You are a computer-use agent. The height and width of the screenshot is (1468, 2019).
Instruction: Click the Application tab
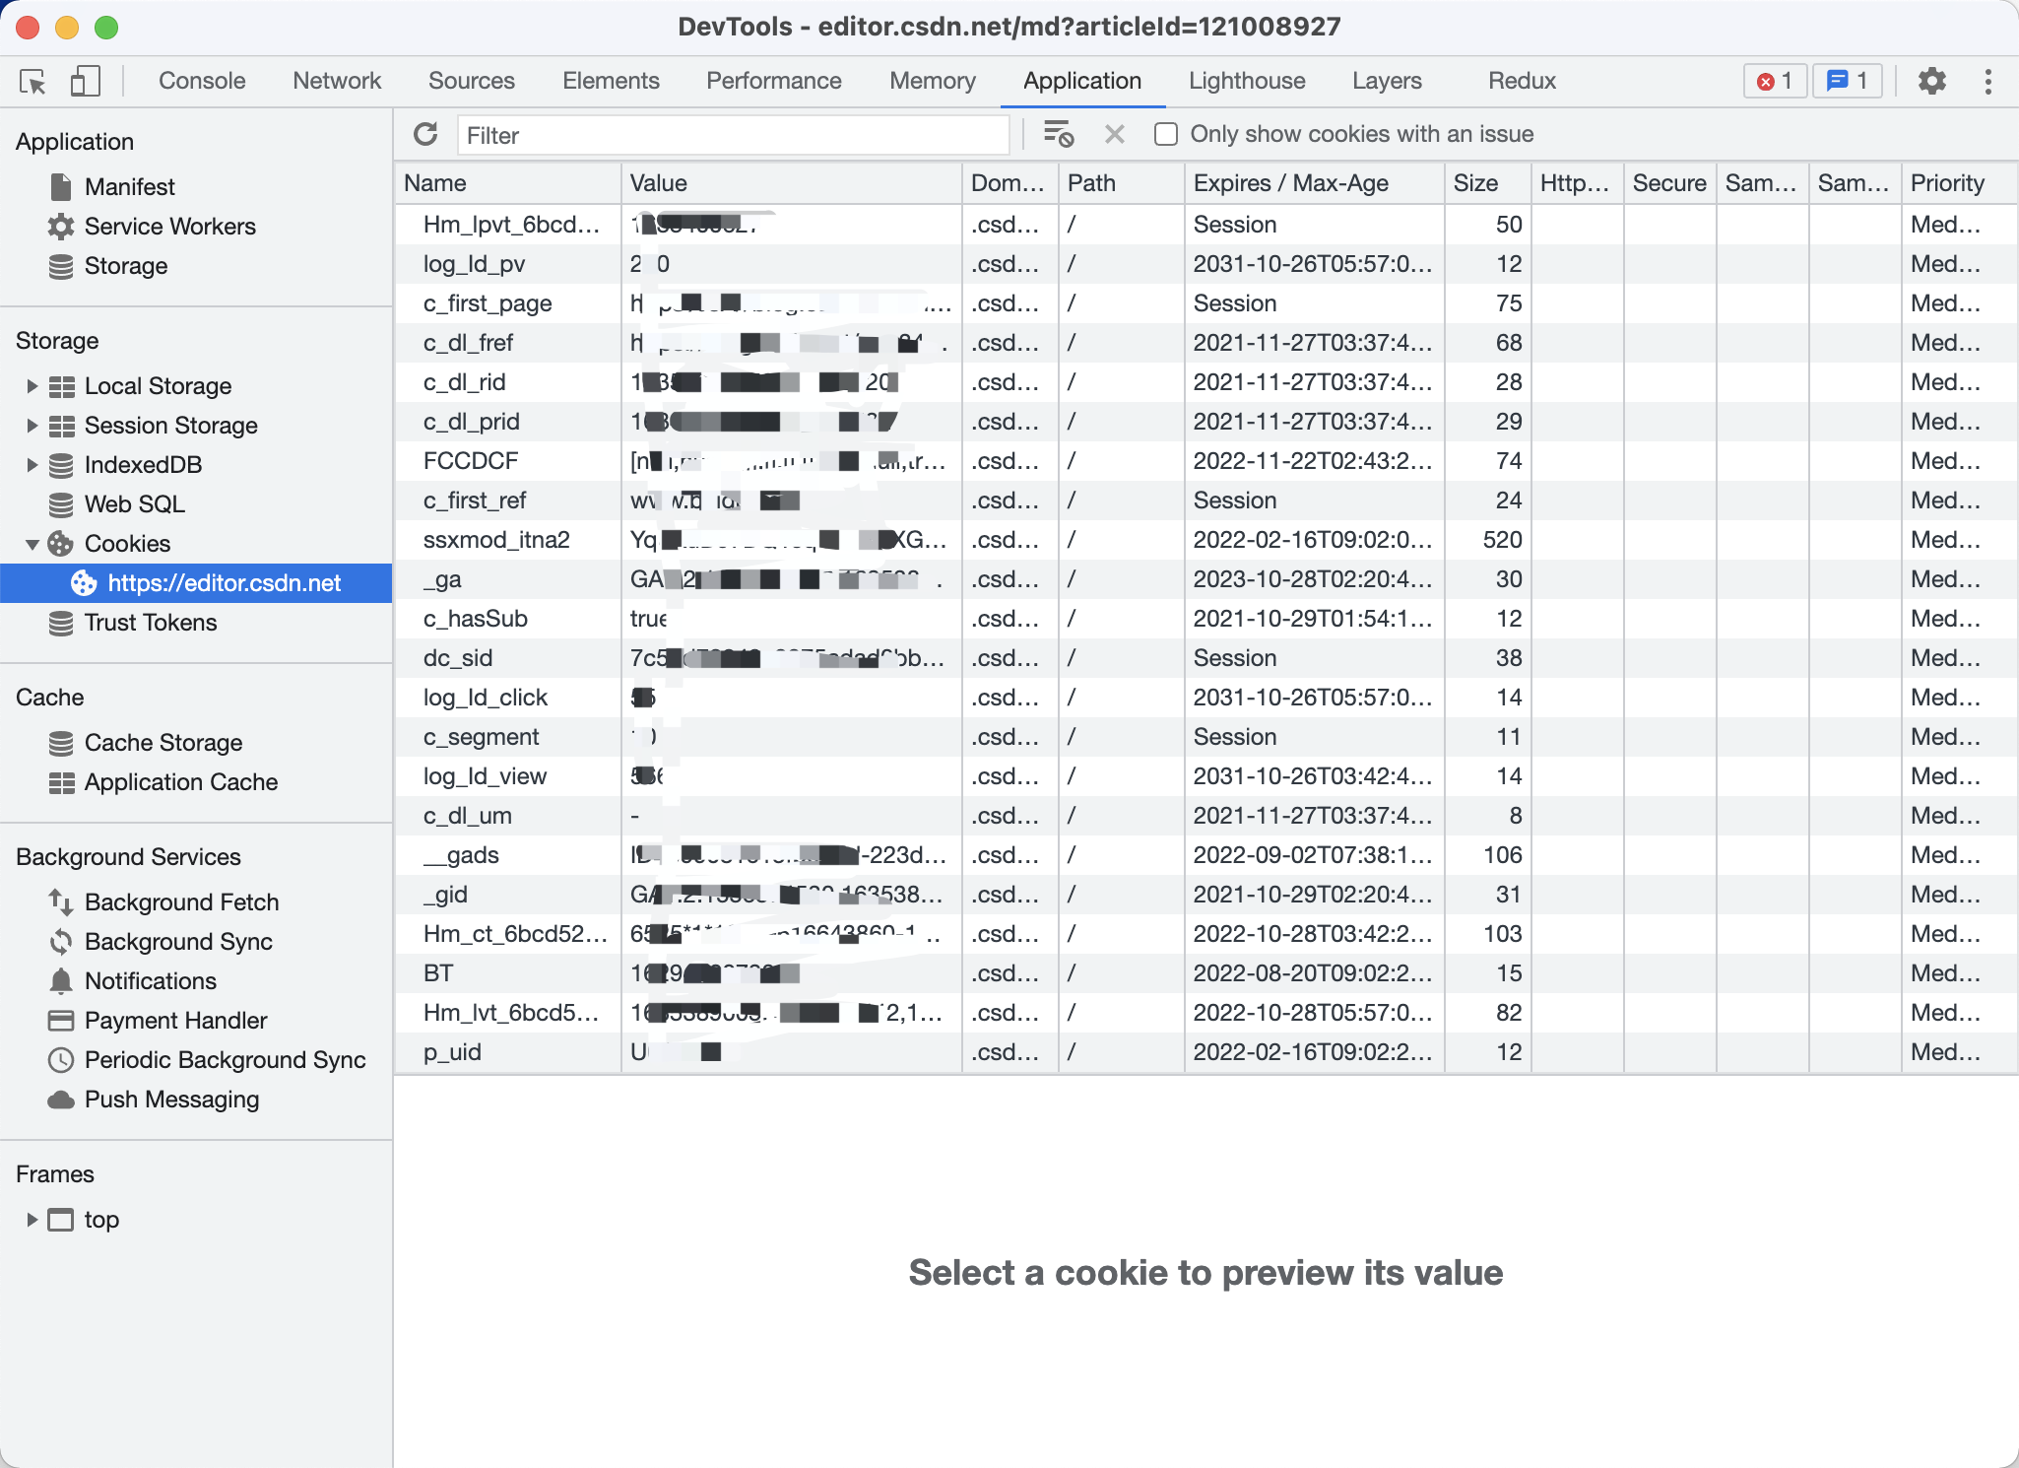(x=1082, y=81)
